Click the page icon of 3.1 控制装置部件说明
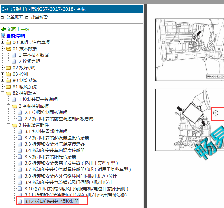 pos(20,131)
